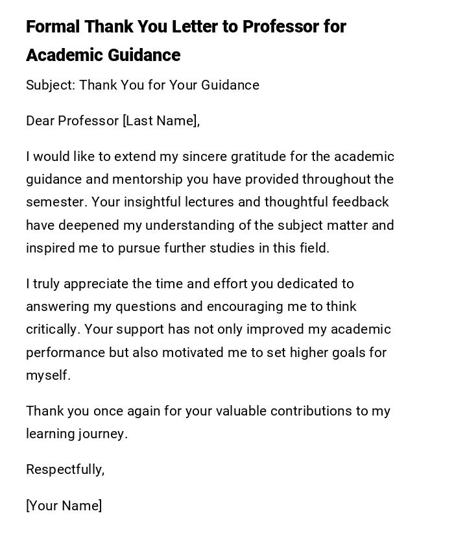The height and width of the screenshot is (546, 454).
Task: Click the word "critically" in the second paragraph
Action: (x=52, y=329)
